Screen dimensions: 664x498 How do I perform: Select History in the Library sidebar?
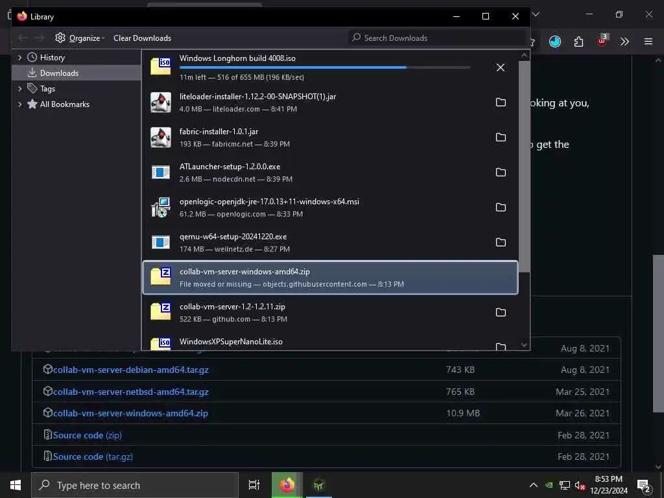tap(77, 58)
